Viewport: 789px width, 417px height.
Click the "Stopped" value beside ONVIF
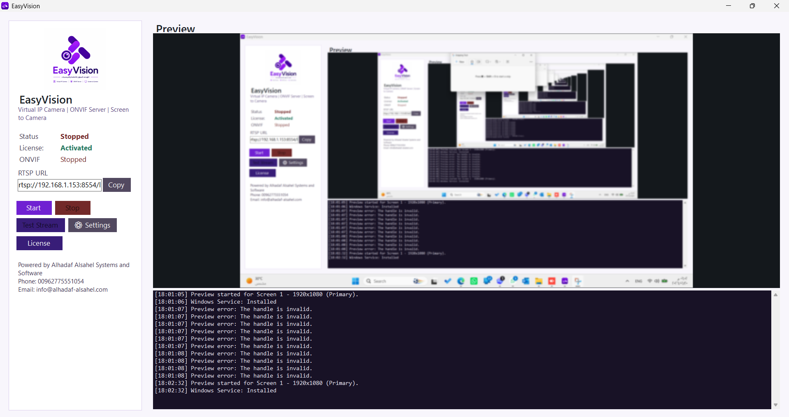[x=73, y=159]
